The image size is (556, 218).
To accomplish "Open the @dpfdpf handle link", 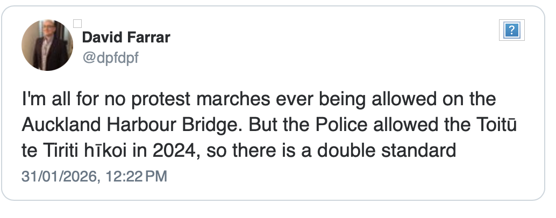I will [110, 57].
